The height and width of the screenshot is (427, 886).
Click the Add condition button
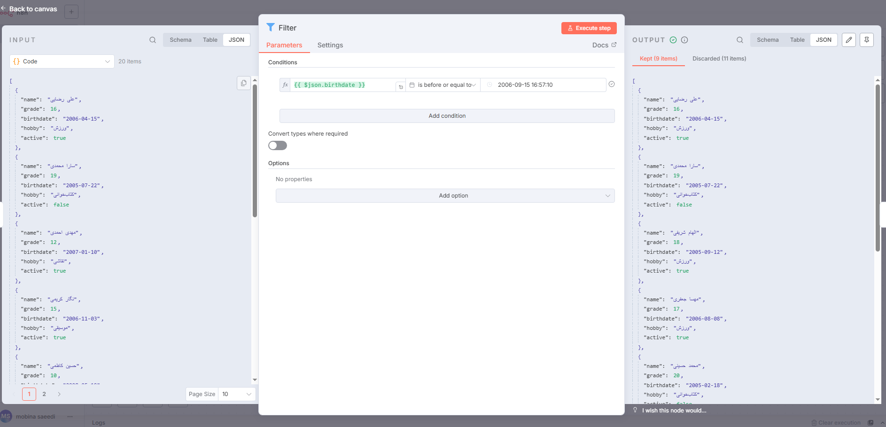pyautogui.click(x=447, y=116)
